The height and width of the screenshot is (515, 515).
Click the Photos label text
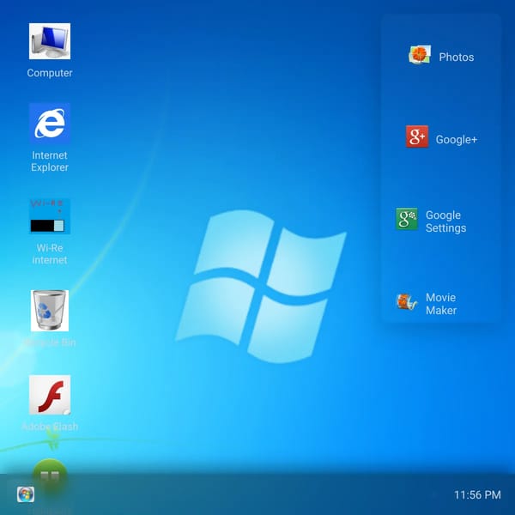(457, 58)
